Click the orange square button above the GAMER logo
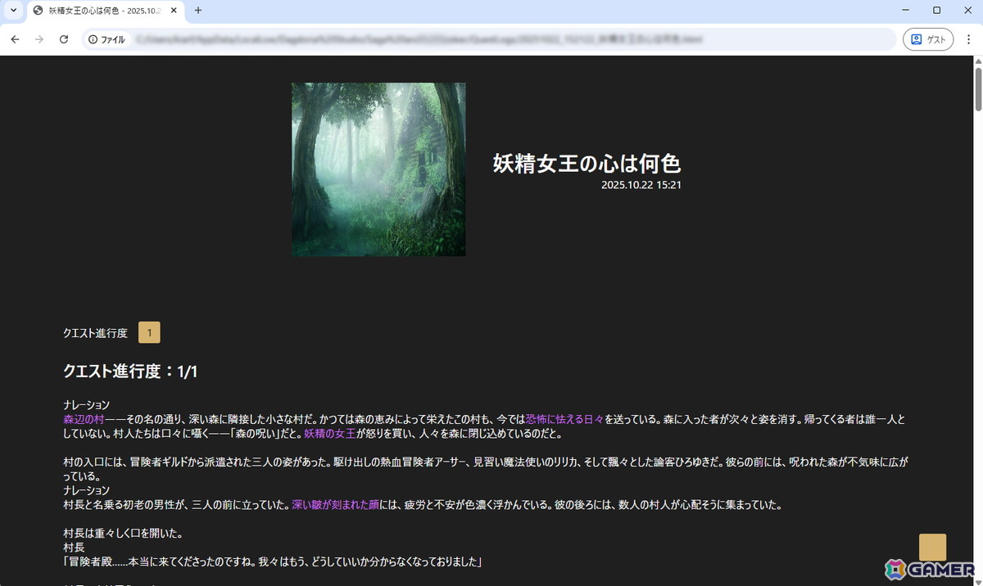This screenshot has height=586, width=983. [x=931, y=547]
